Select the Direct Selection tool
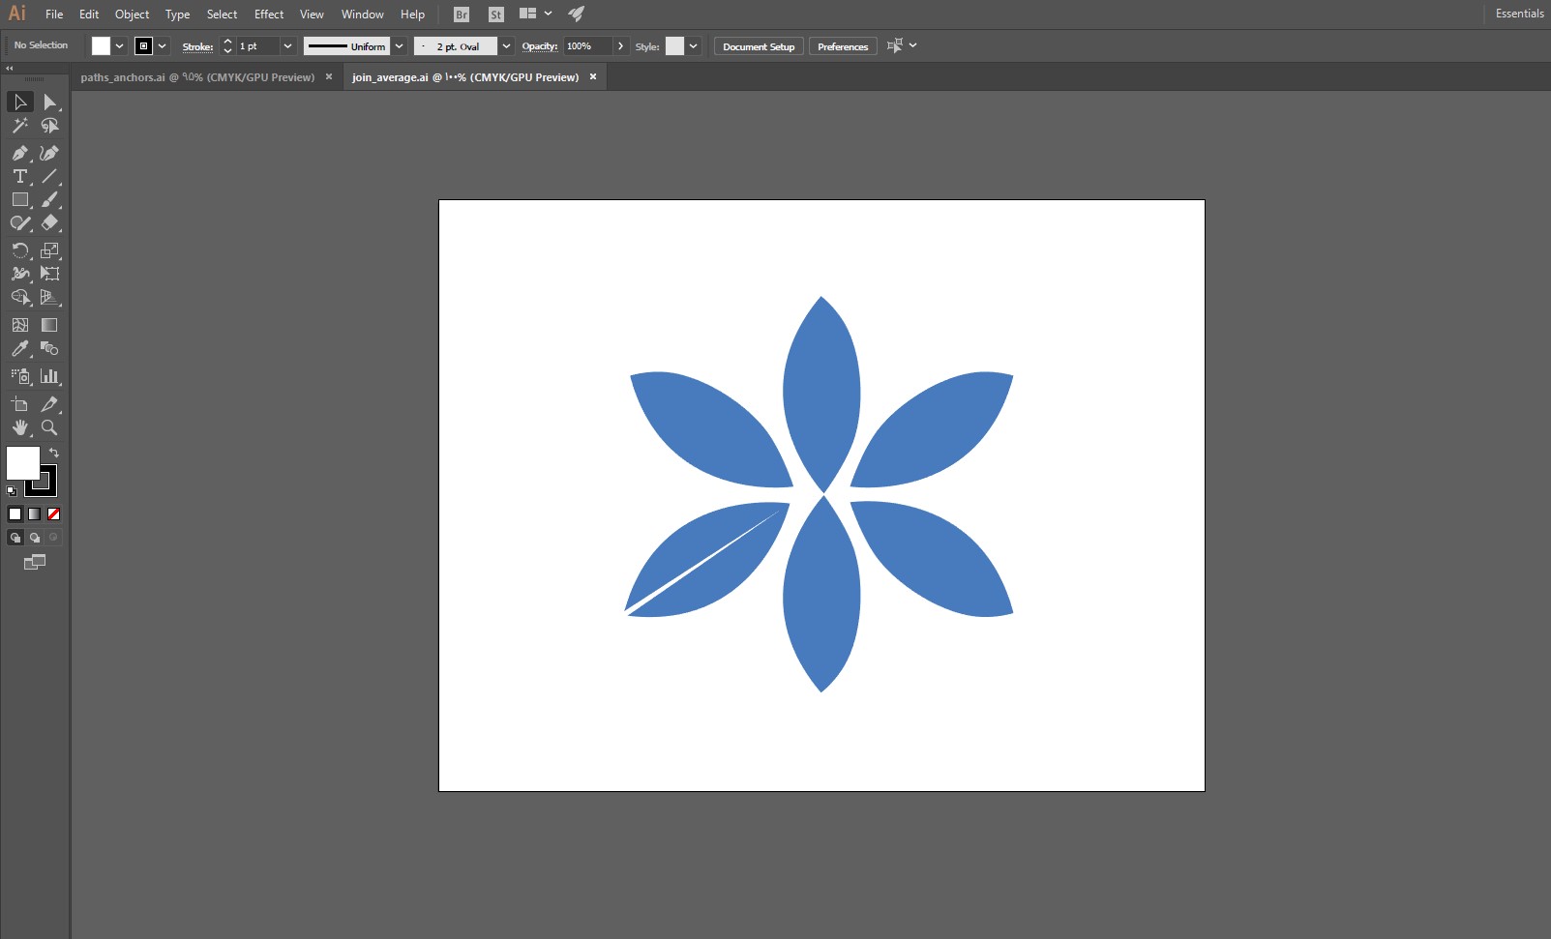 pyautogui.click(x=49, y=102)
